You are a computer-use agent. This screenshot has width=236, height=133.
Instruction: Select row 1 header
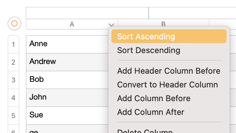(13, 45)
